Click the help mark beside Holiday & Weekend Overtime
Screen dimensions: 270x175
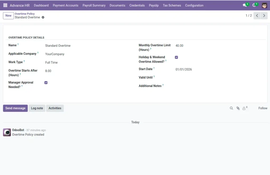tap(166, 61)
